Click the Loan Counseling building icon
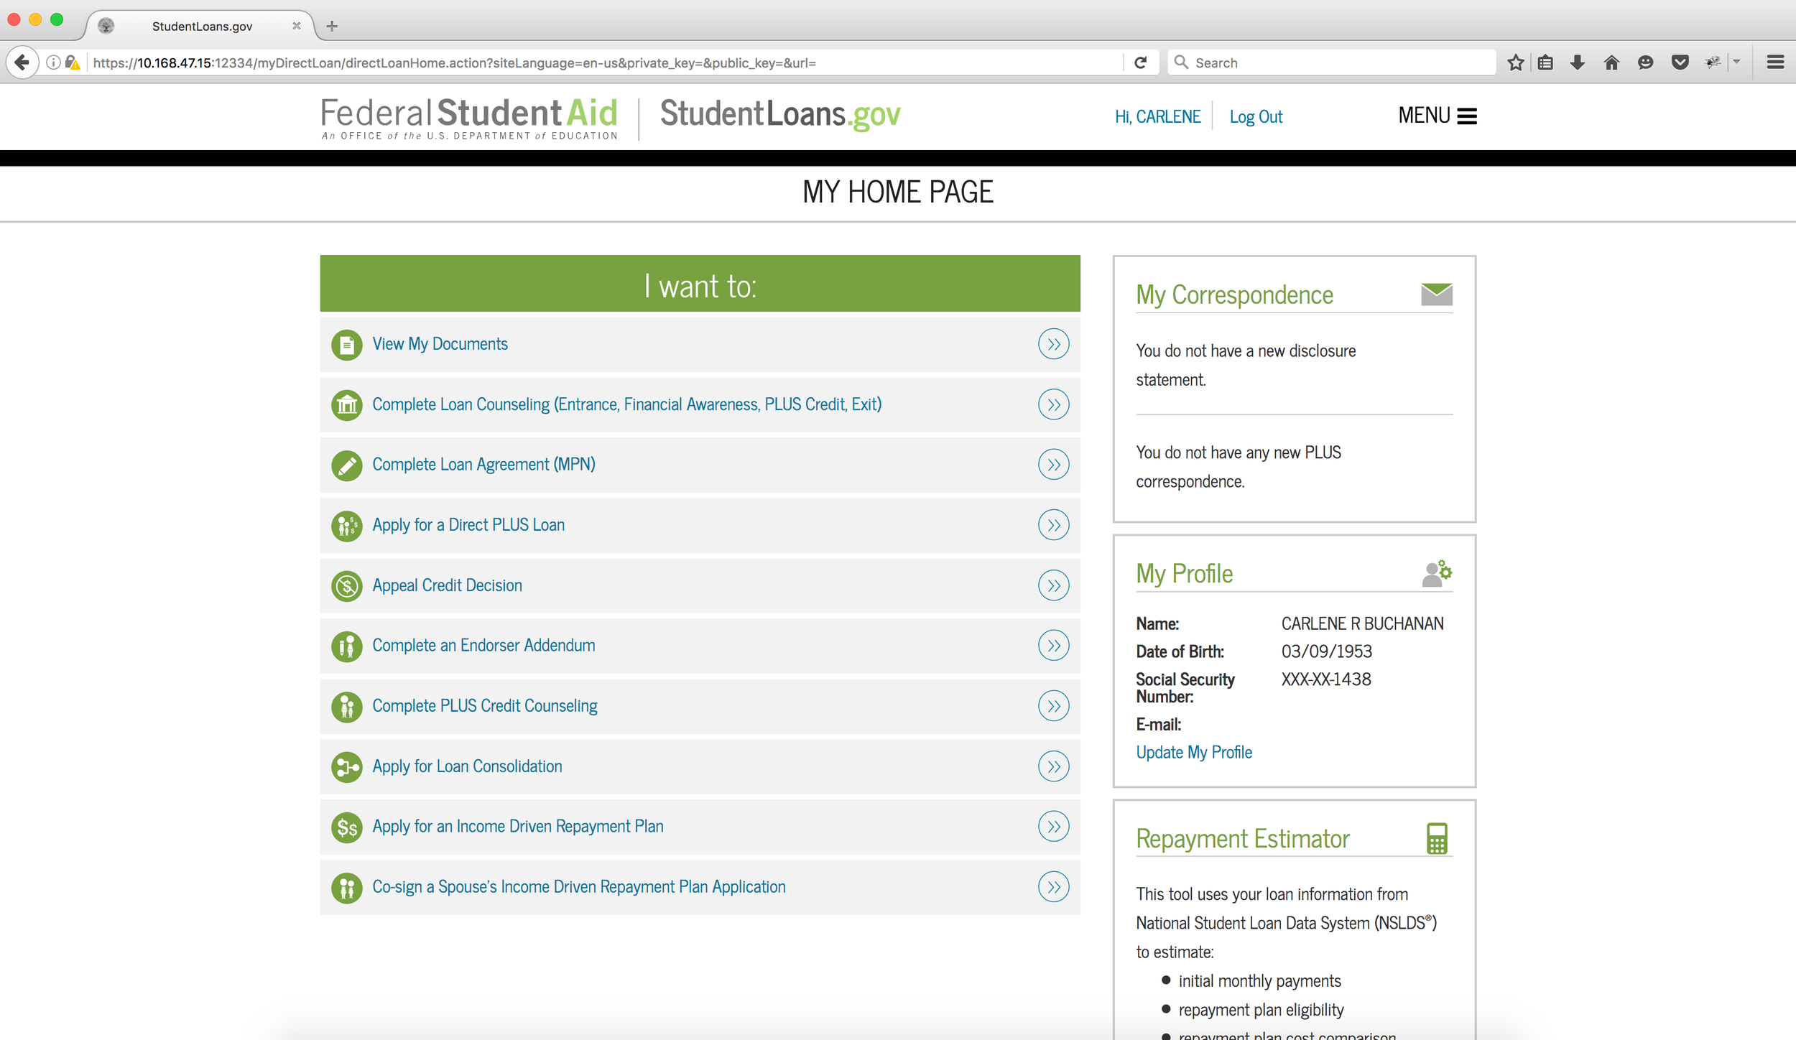1796x1040 pixels. point(346,405)
